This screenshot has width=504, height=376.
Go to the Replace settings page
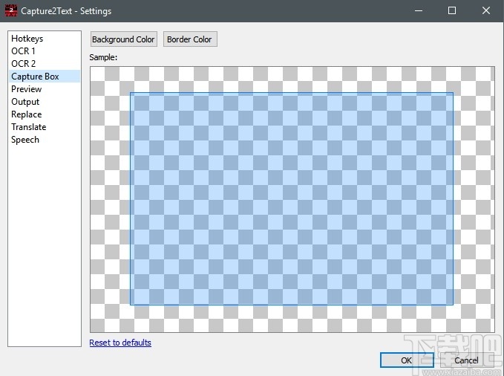pos(45,114)
